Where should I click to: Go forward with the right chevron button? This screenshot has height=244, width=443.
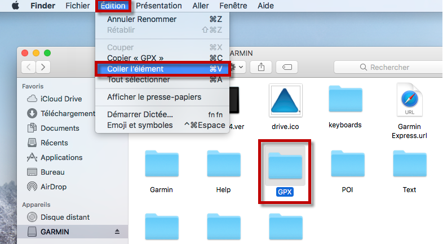[43, 67]
